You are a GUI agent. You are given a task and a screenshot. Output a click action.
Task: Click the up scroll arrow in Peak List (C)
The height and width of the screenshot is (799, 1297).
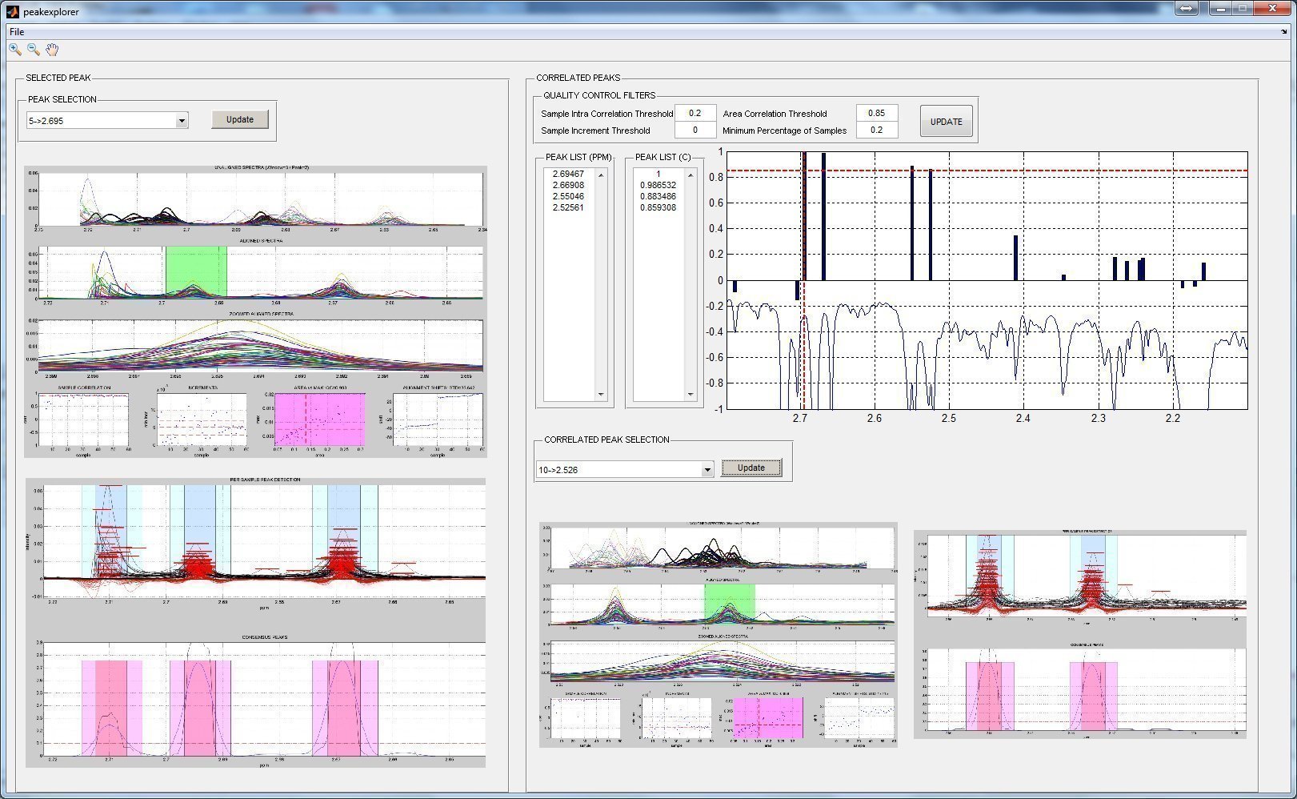[691, 175]
